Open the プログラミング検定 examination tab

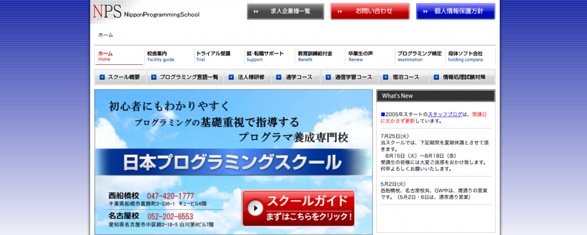(420, 56)
